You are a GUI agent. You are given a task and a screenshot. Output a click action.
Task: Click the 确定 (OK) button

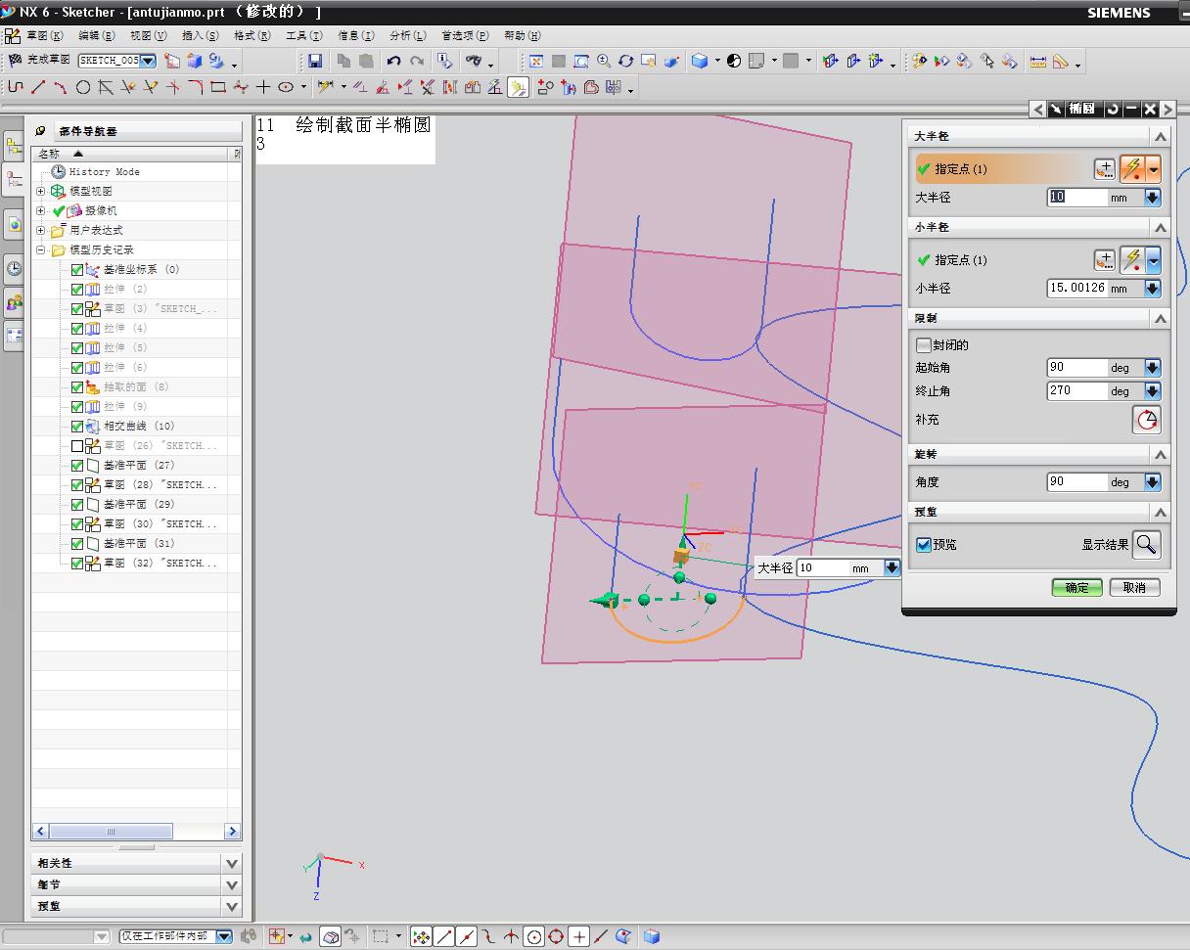(1076, 588)
